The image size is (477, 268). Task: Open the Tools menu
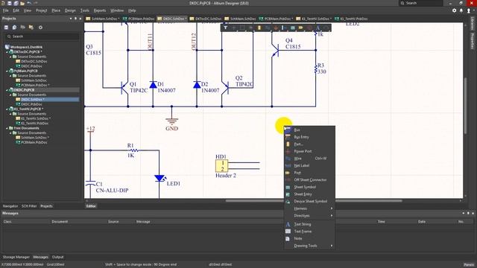(x=84, y=10)
